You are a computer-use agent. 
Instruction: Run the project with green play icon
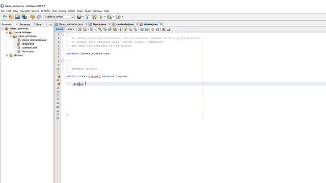(x=101, y=17)
